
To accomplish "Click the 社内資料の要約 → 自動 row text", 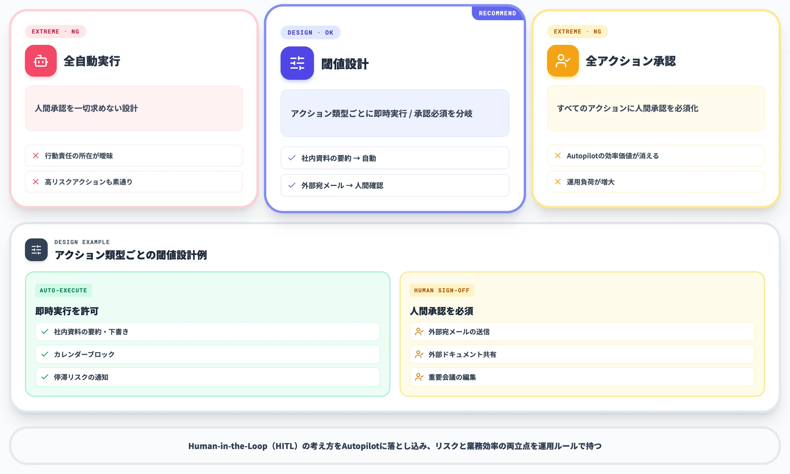I will [339, 158].
